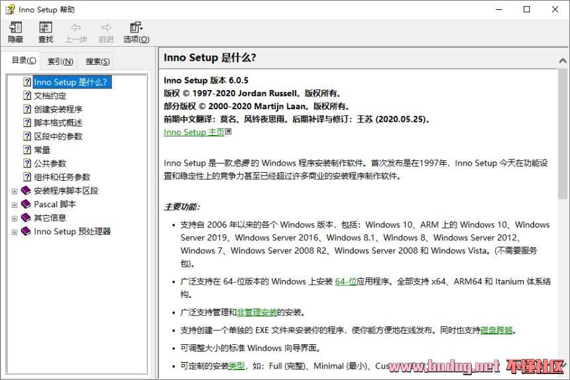Open the 磁盘跨越 hyperlink

(x=496, y=330)
